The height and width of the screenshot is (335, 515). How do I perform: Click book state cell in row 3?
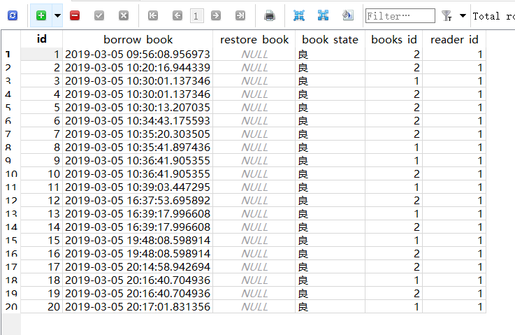330,81
